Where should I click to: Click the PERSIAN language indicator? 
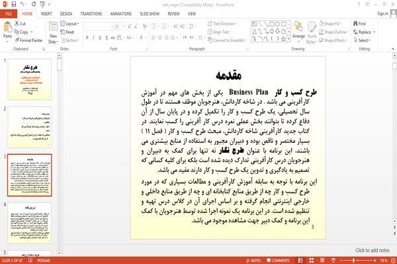click(43, 261)
